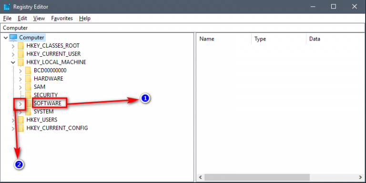The image size is (366, 183).
Task: Open the Edit menu
Action: (22, 18)
